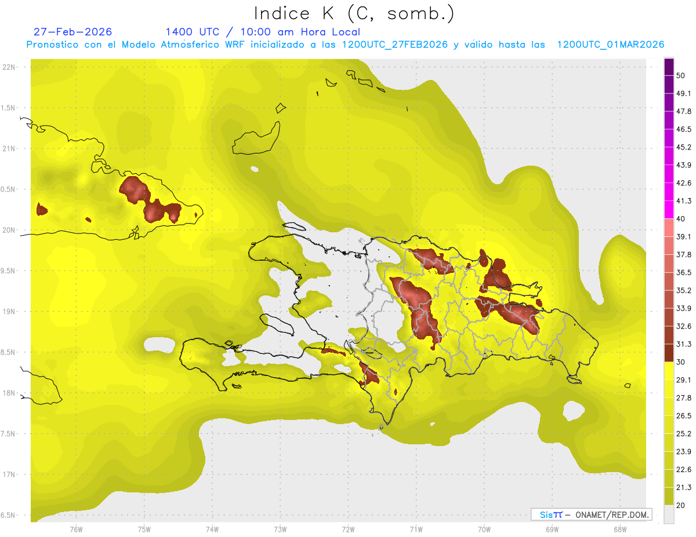
Task: Click the '68W' longitude axis label
Action: tap(619, 529)
